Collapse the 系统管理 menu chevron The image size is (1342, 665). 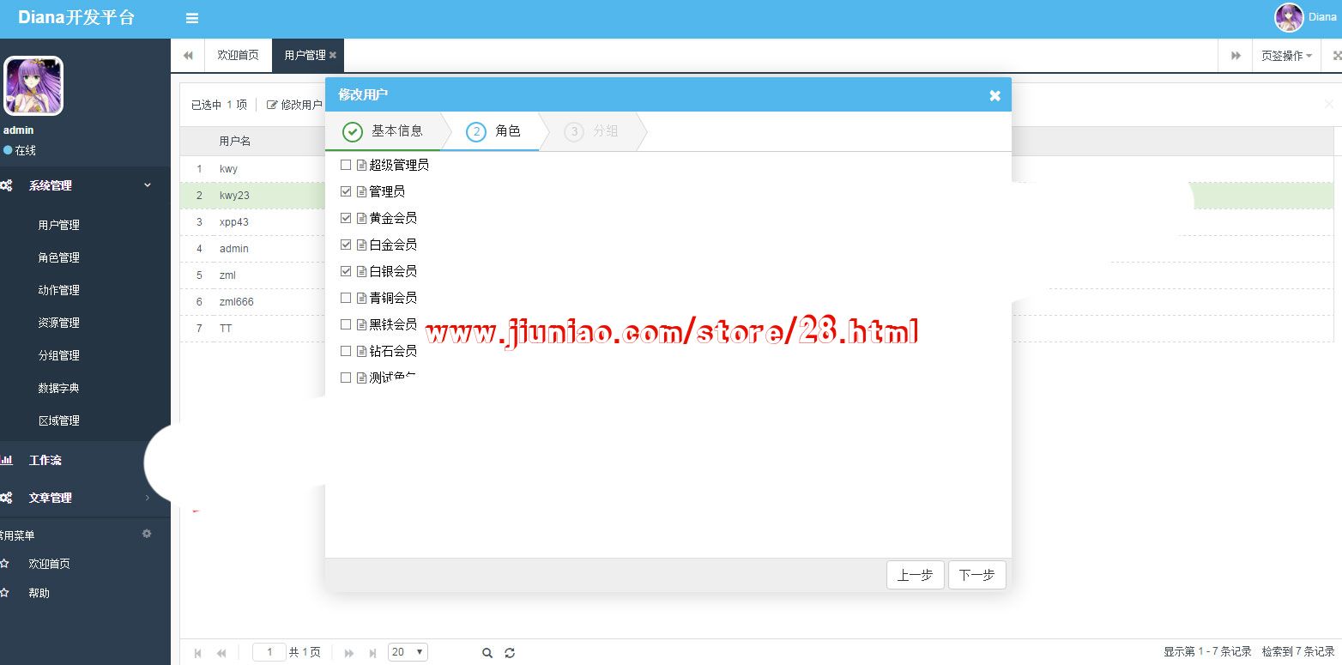coord(147,185)
